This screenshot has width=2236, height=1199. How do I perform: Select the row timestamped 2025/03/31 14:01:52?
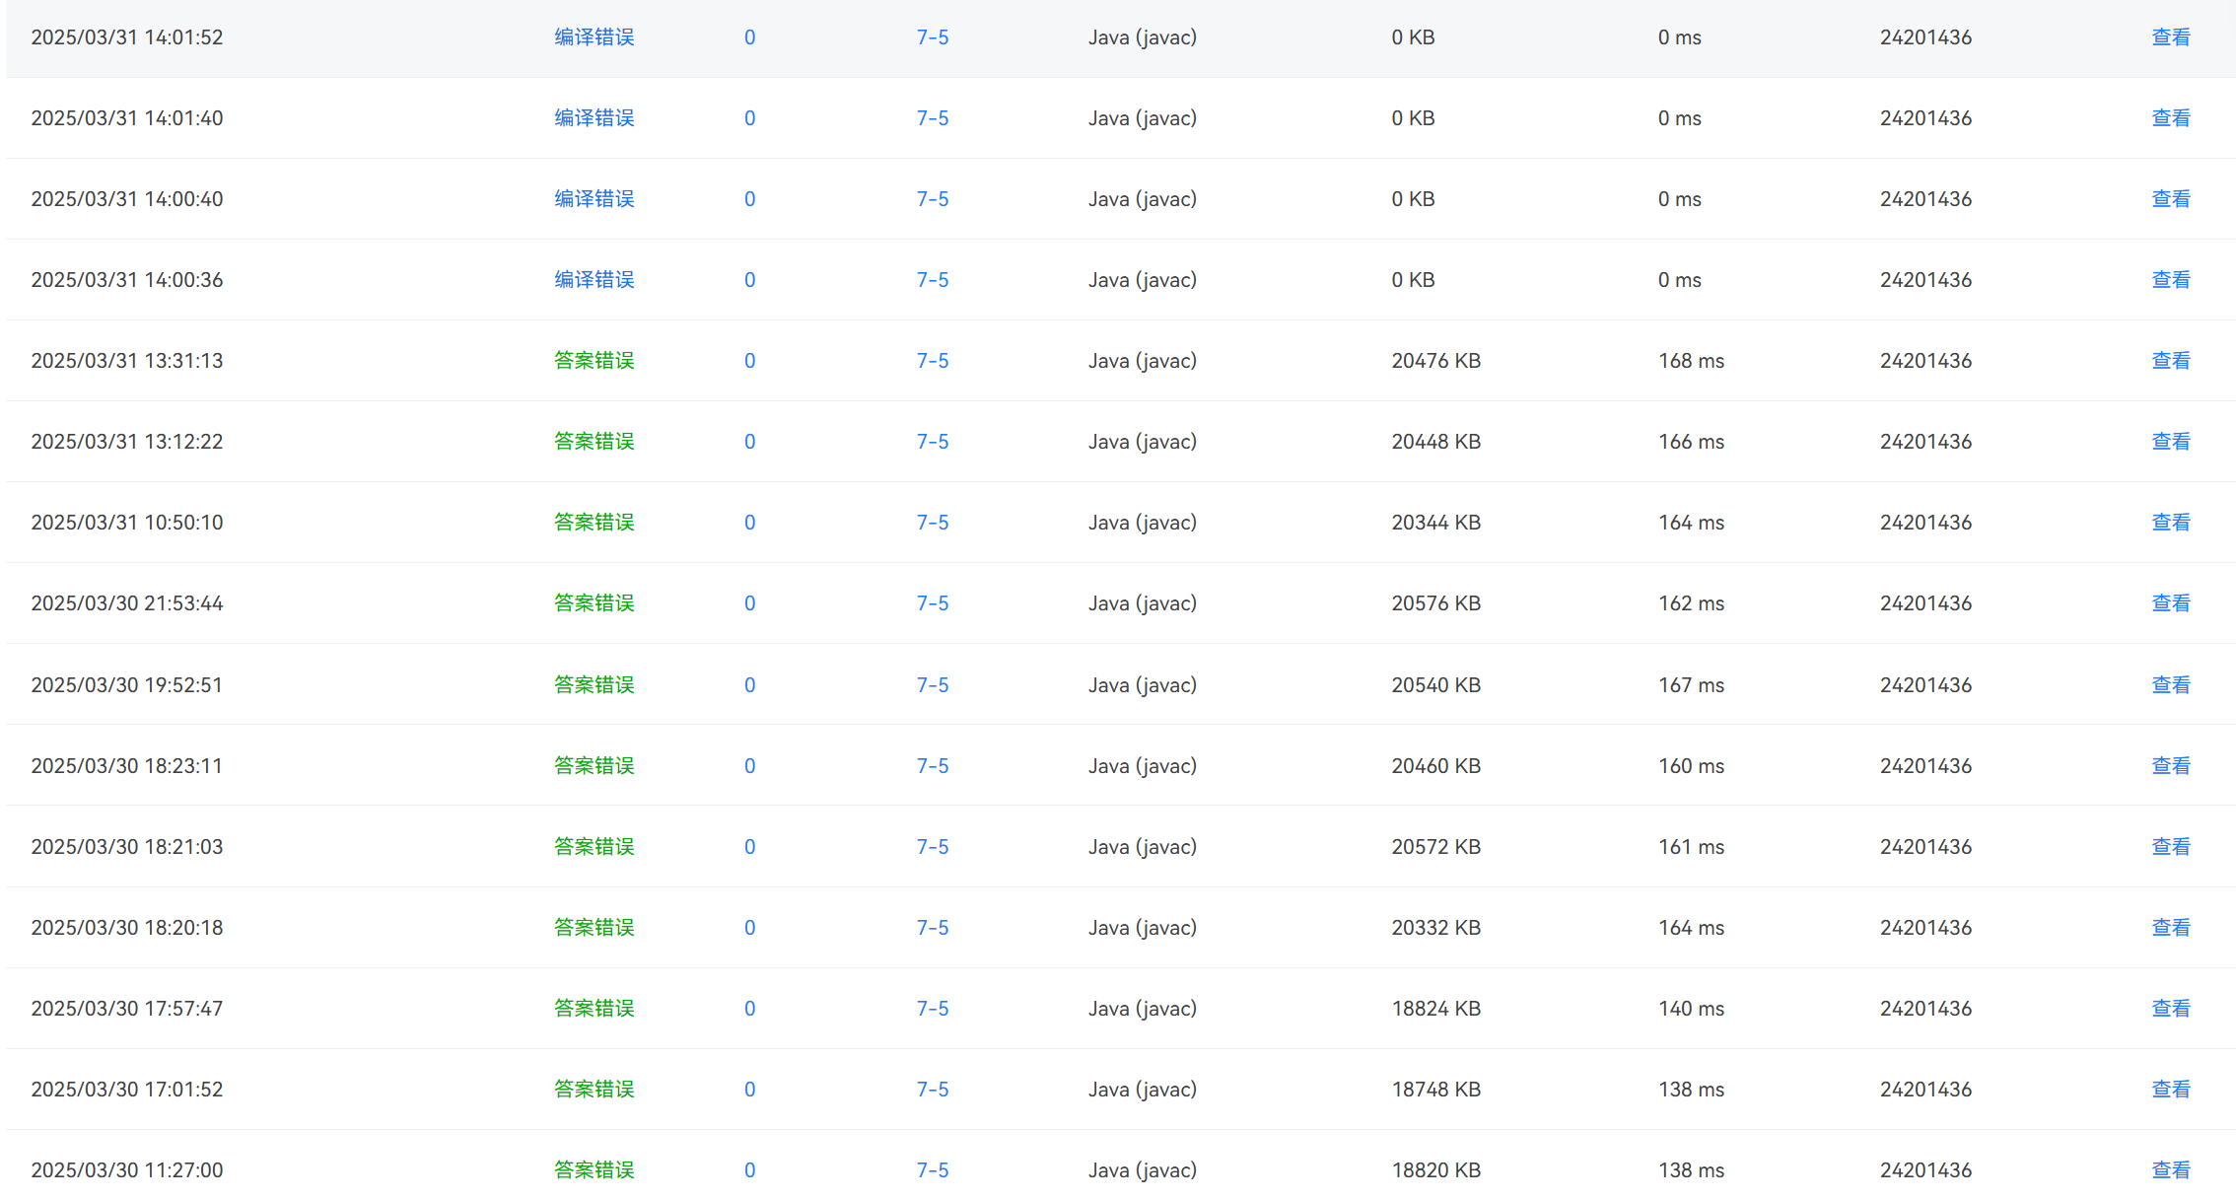[127, 37]
